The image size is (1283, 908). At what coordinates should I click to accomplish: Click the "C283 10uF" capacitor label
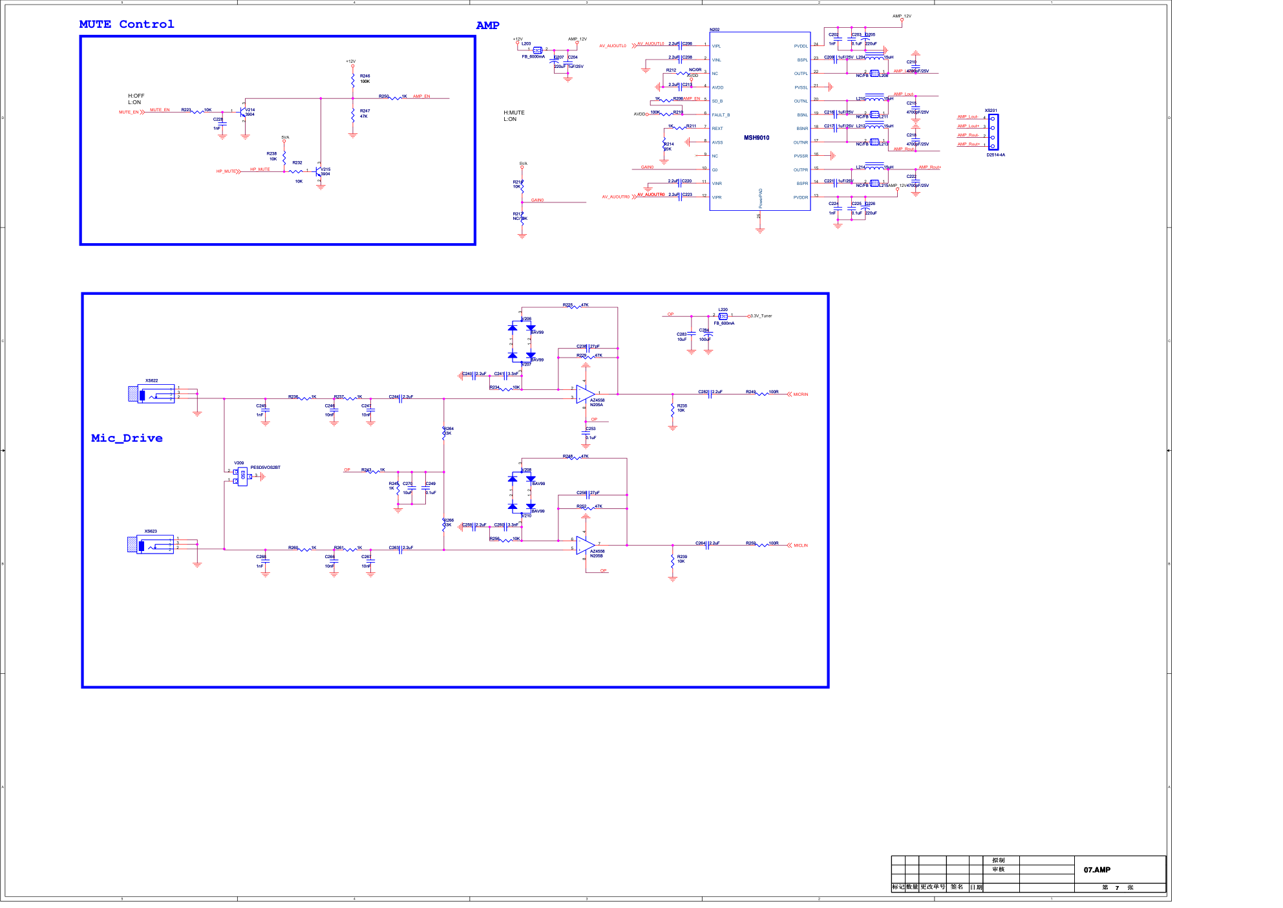click(682, 337)
